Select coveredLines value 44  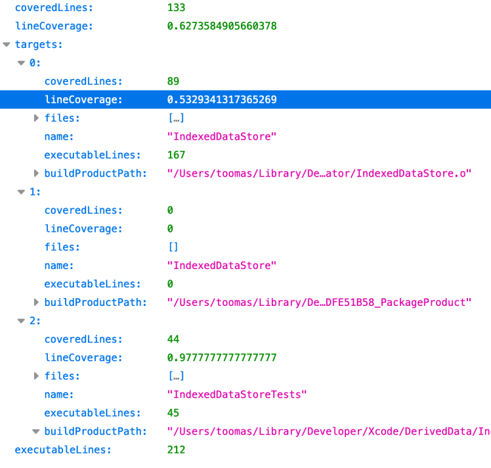(x=173, y=339)
